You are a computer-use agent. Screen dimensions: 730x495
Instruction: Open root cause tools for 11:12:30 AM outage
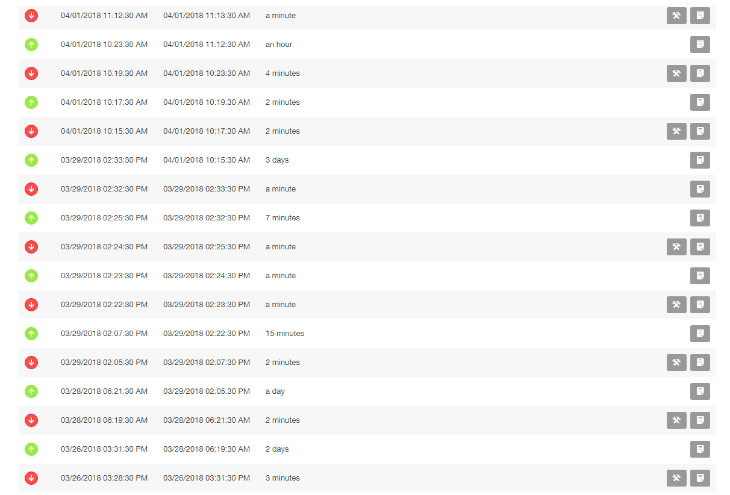click(676, 16)
